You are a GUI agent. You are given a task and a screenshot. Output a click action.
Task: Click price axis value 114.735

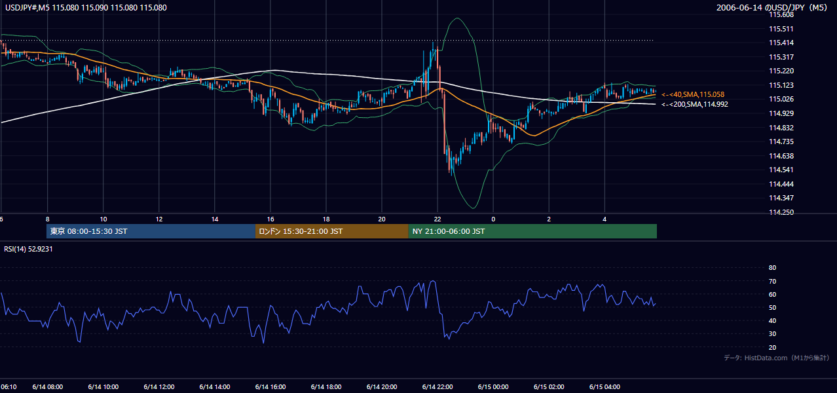tap(781, 141)
